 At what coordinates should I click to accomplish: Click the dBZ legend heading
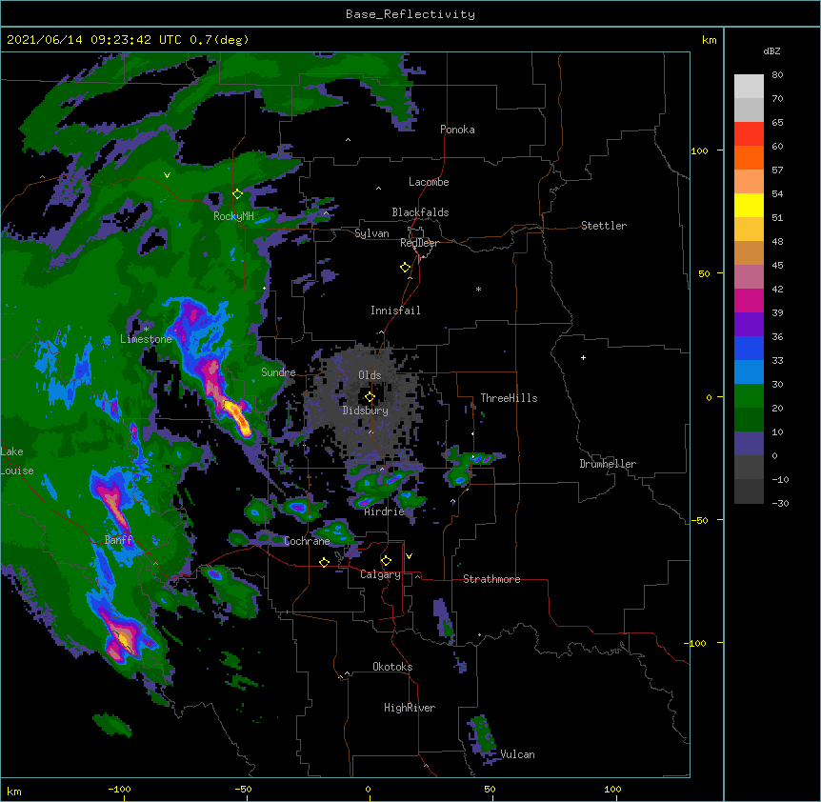(x=771, y=51)
